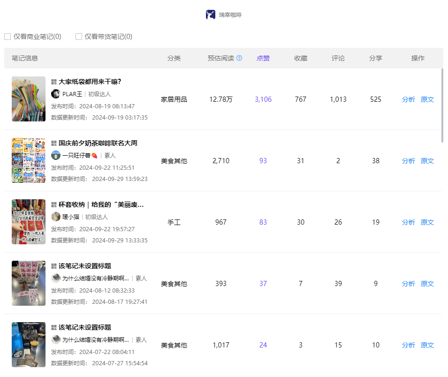The image size is (448, 377).
Task: Click the 美食其他 cell in the 国庆前夕 row
Action: tap(174, 161)
